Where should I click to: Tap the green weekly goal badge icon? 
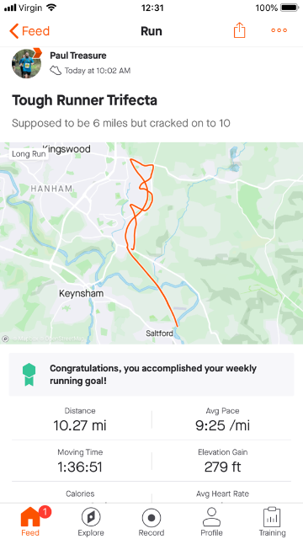coord(29,374)
